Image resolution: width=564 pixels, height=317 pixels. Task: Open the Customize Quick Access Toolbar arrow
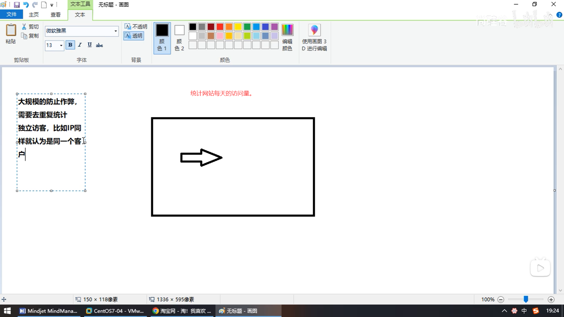[x=52, y=5]
